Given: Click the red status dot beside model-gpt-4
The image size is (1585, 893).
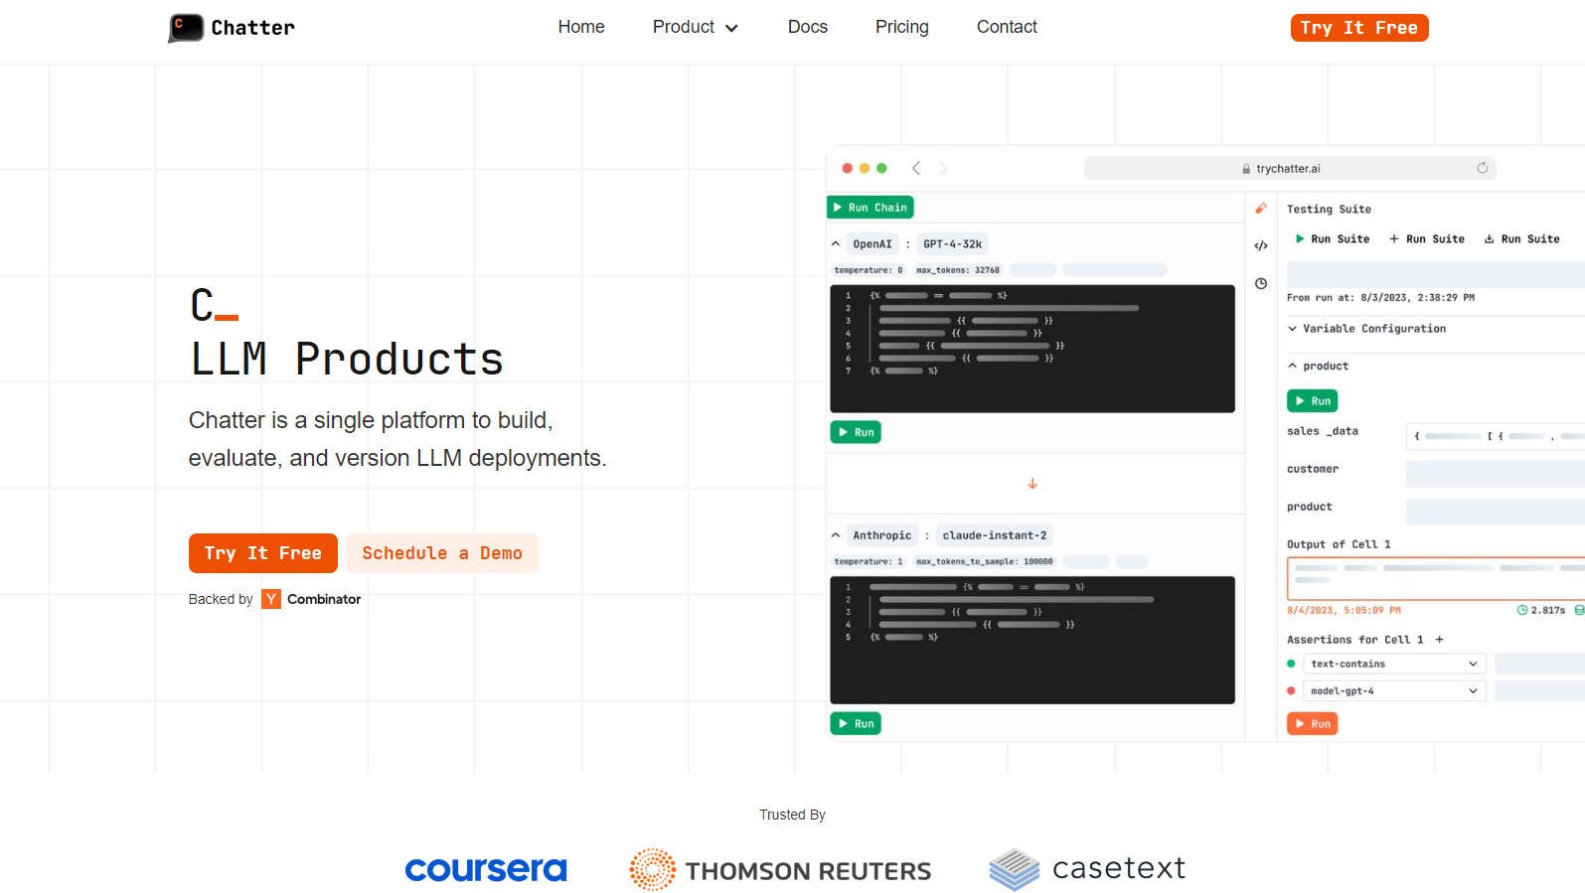Looking at the screenshot, I should 1291,691.
